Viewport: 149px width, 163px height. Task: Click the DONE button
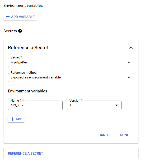click(124, 135)
